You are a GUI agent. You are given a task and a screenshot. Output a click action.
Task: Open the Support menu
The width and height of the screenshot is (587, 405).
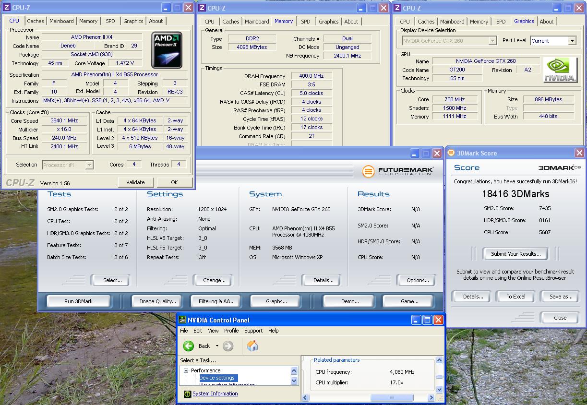coord(253,331)
